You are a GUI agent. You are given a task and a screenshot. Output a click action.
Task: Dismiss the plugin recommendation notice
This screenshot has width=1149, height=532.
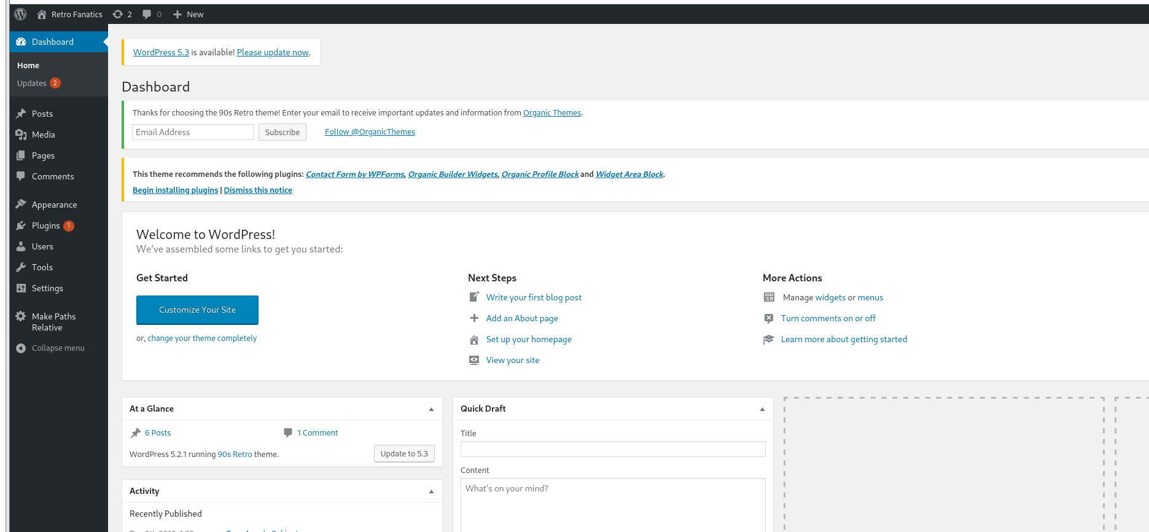point(258,190)
